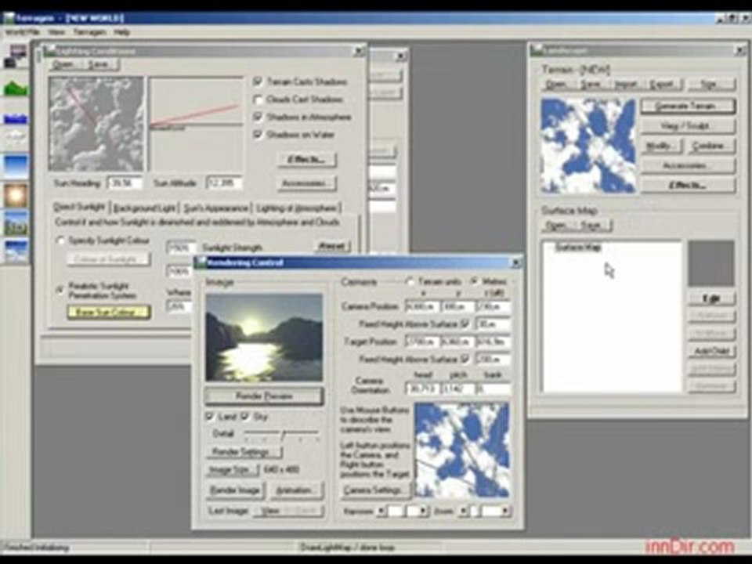Select Surface Map item in the tree list
752x564 pixels.
coord(578,248)
